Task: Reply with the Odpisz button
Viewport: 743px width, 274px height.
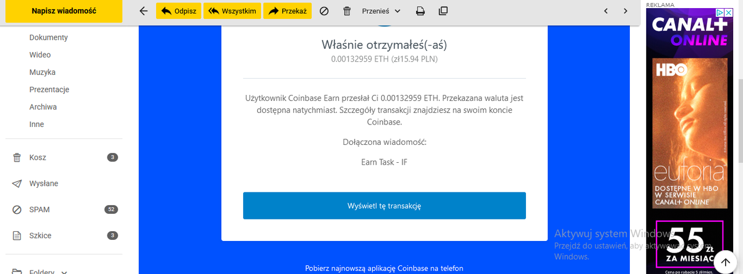Action: (179, 11)
